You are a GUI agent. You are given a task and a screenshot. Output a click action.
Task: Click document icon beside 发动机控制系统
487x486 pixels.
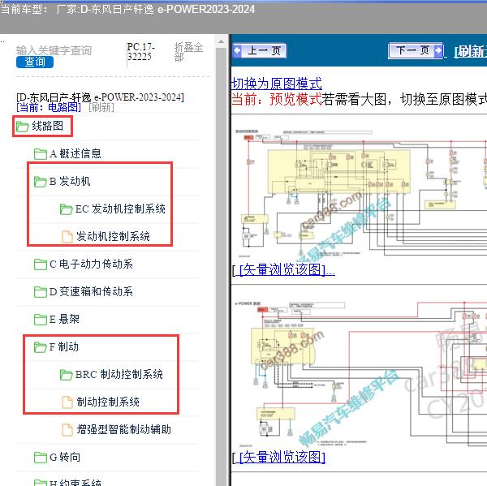tap(67, 237)
